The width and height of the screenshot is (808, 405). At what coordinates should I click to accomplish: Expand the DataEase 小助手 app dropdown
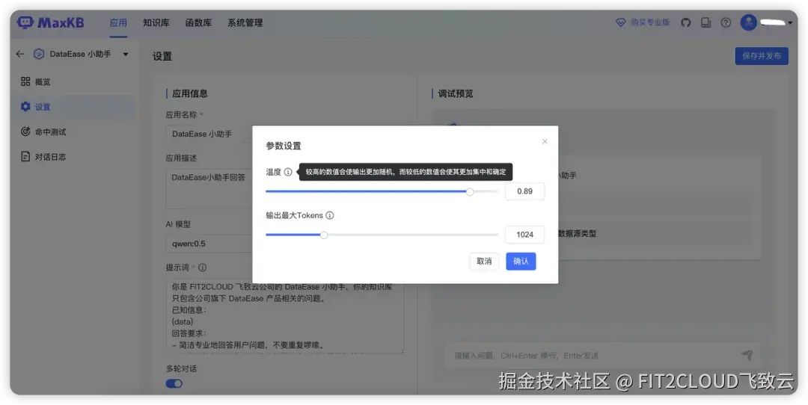[126, 54]
